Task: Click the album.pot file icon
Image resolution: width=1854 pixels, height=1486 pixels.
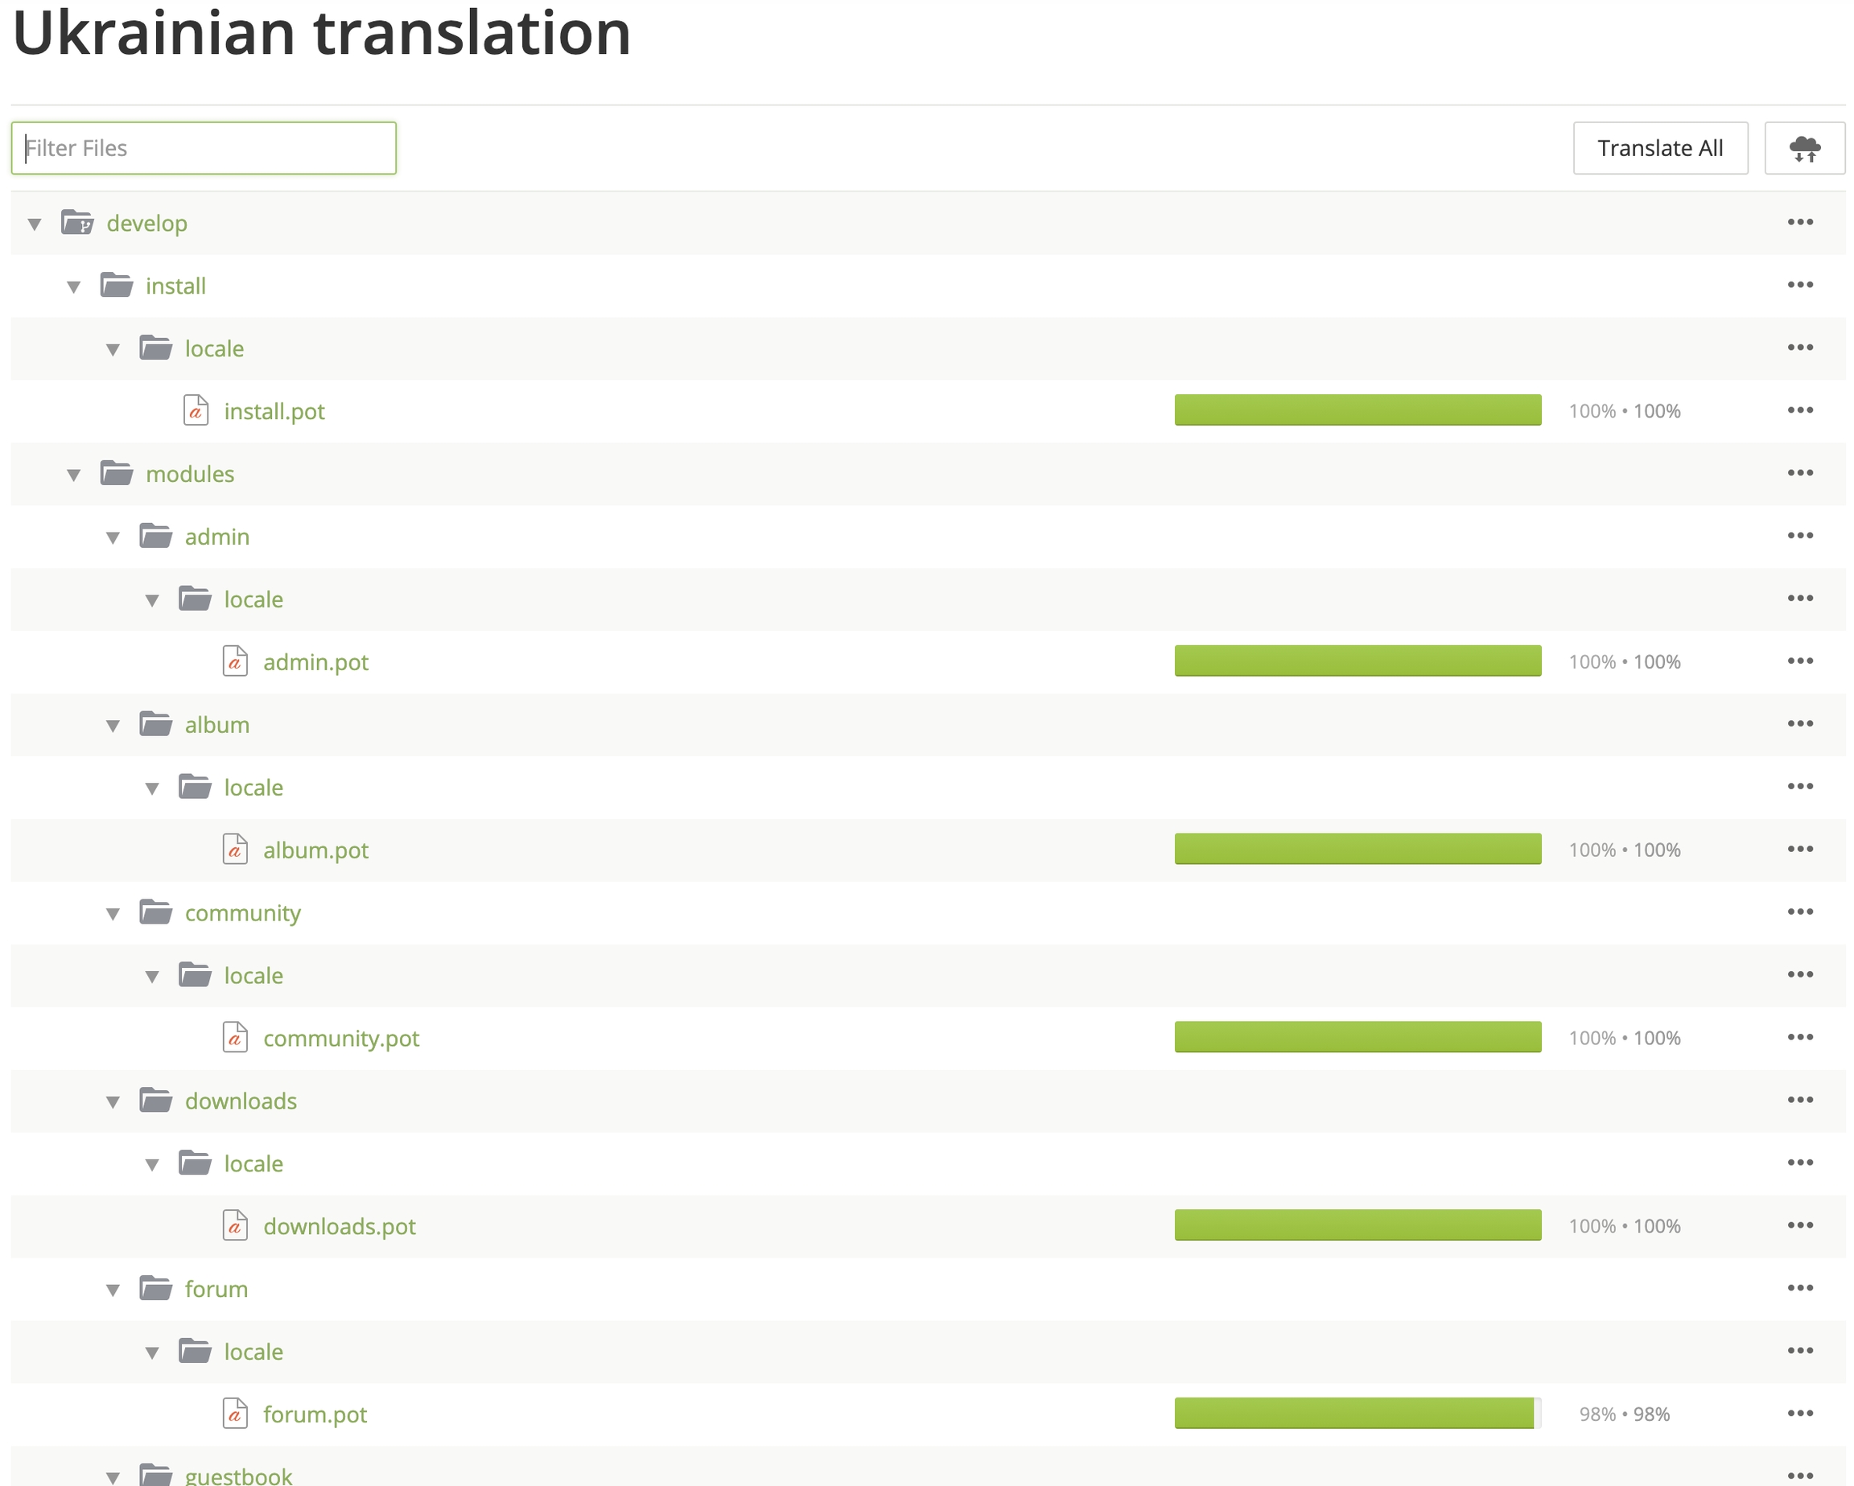Action: (x=235, y=849)
